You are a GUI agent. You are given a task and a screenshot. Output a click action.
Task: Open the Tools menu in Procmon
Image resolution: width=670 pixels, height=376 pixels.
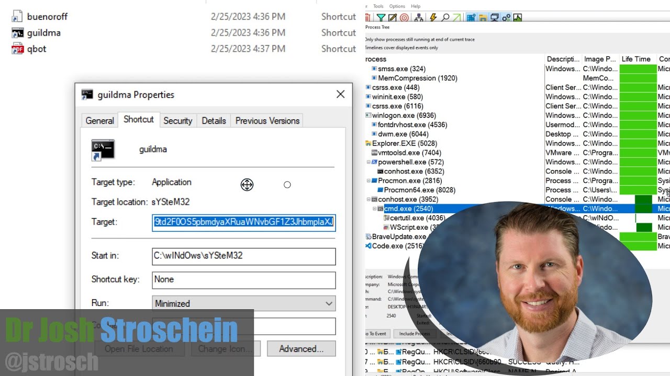pos(378,6)
